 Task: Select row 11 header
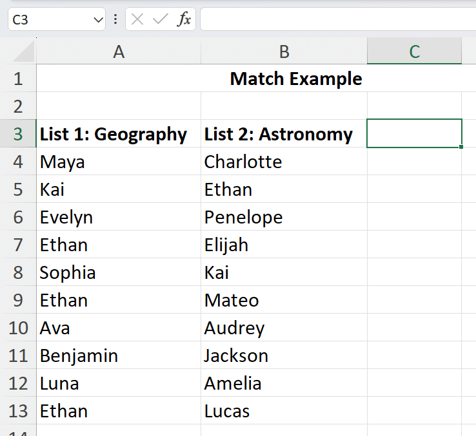point(18,355)
